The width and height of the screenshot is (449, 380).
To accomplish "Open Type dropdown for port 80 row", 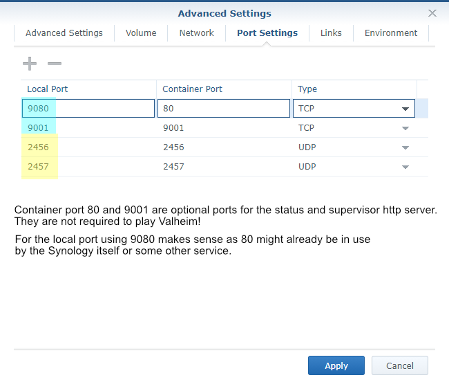I will click(405, 109).
